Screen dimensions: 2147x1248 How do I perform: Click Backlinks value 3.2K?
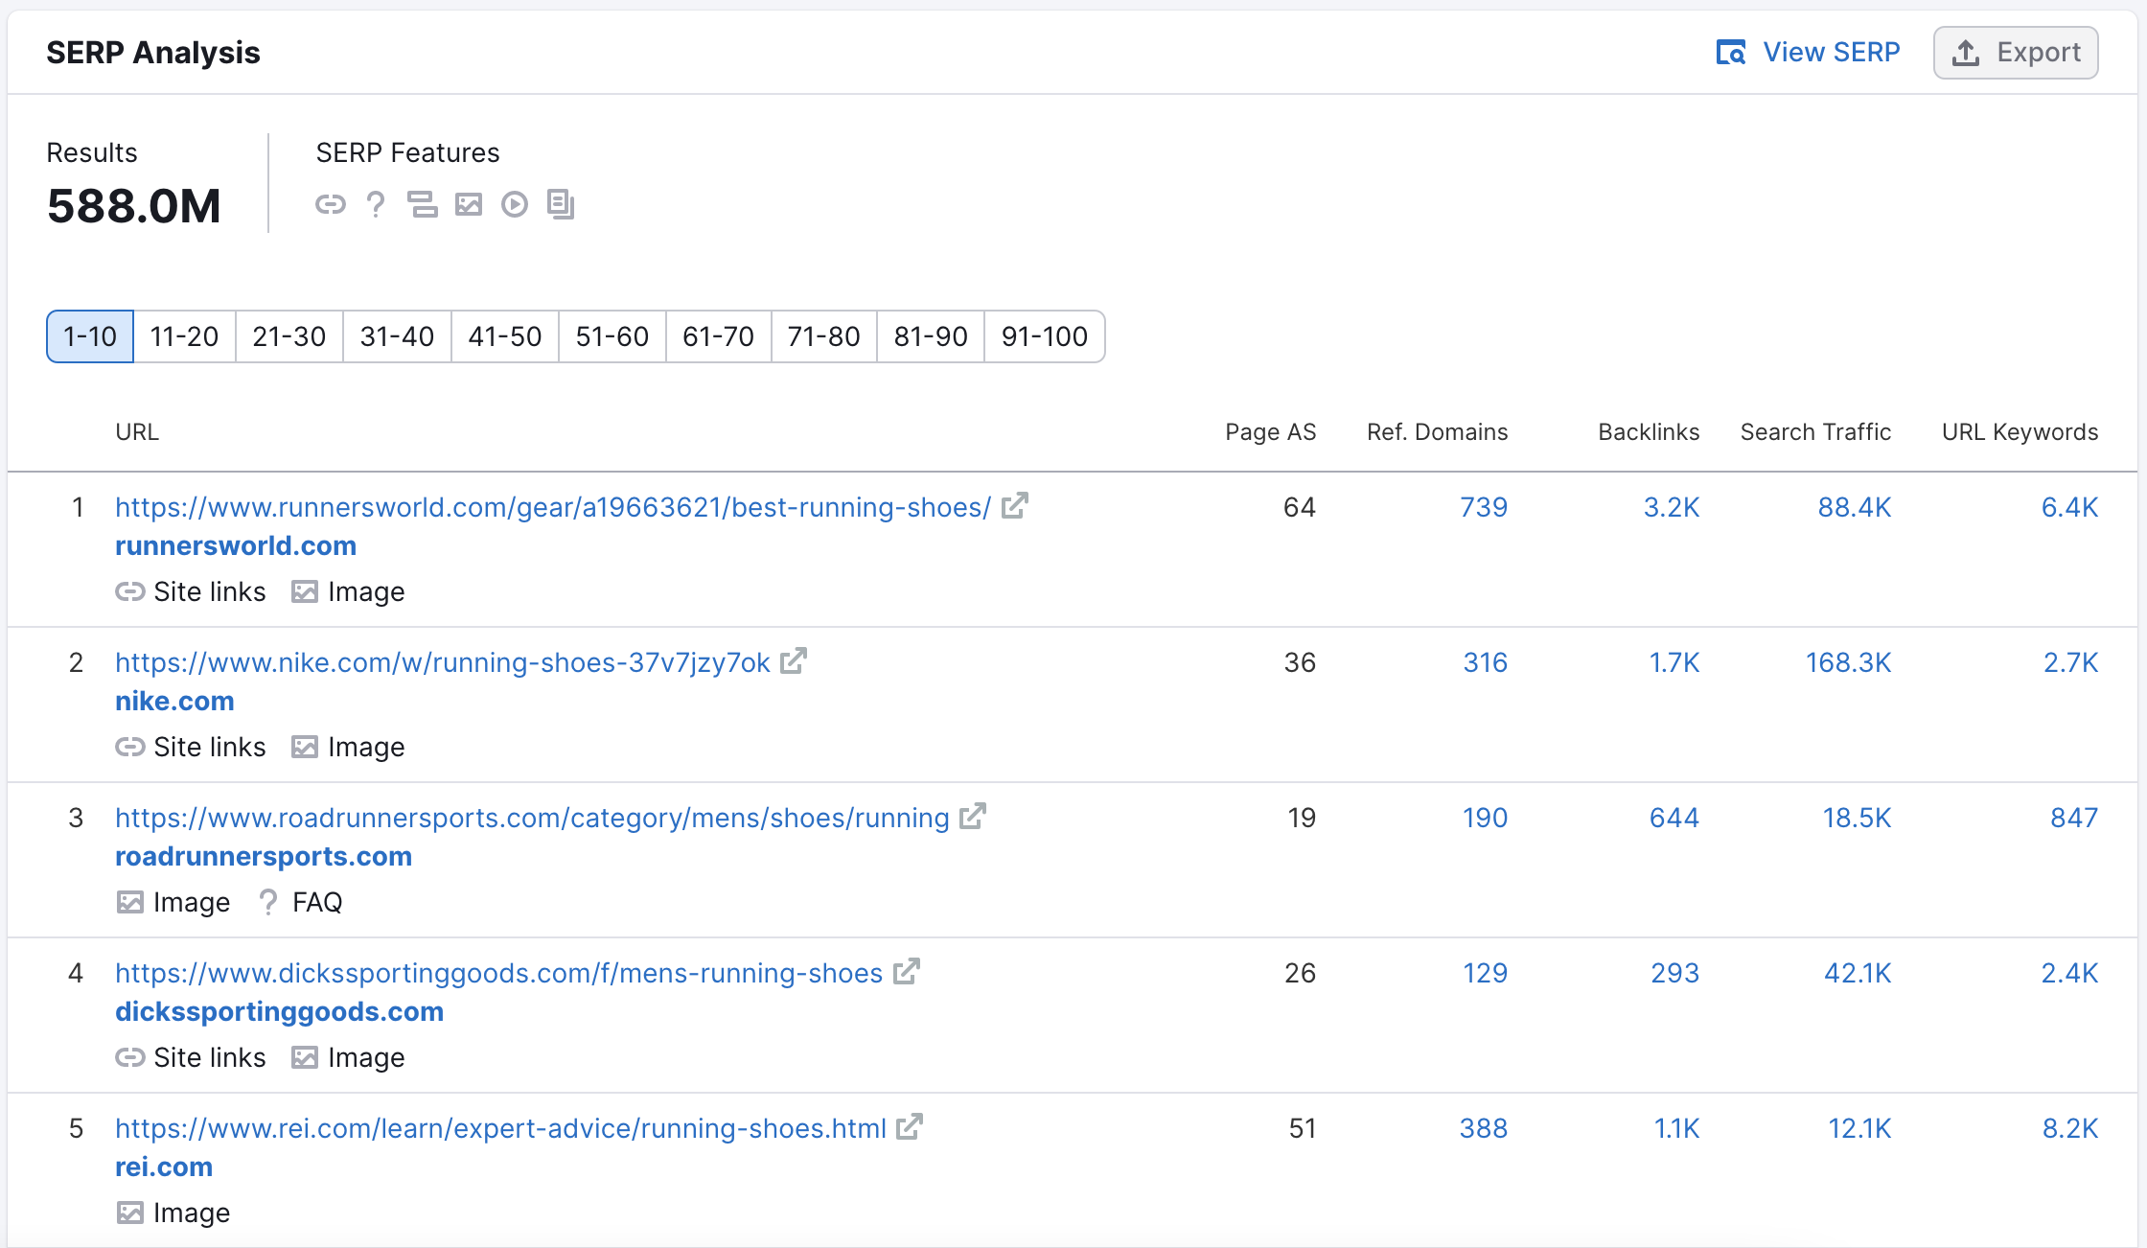[1672, 507]
